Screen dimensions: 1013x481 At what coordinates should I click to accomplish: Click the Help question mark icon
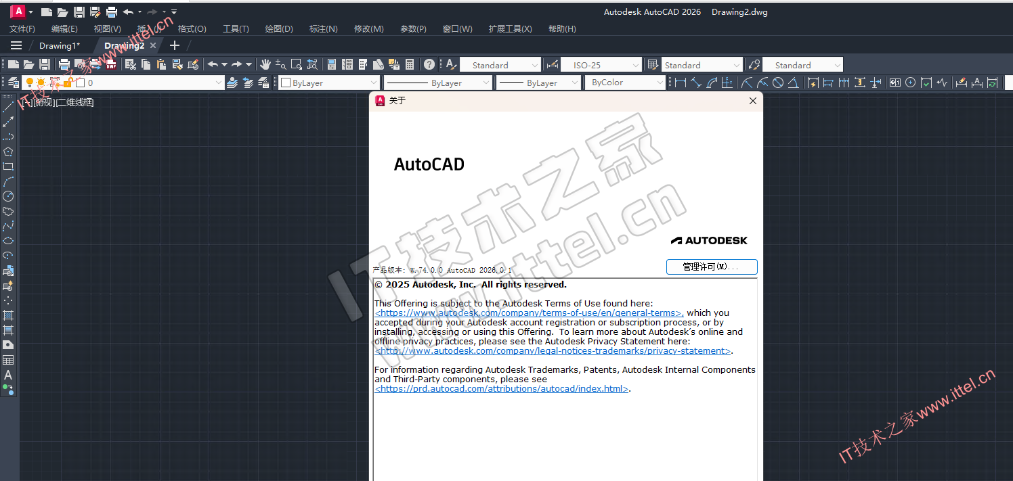[429, 64]
